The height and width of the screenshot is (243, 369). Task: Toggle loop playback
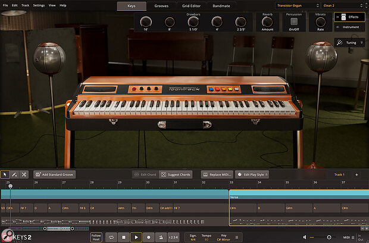(x=111, y=238)
